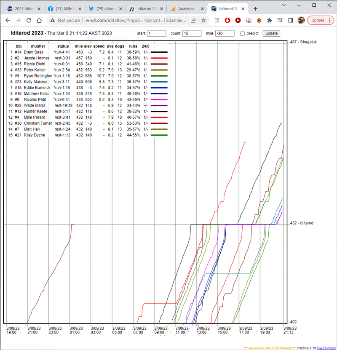Close the Twitter iditarod tab
The image size is (337, 350).
(120, 9)
